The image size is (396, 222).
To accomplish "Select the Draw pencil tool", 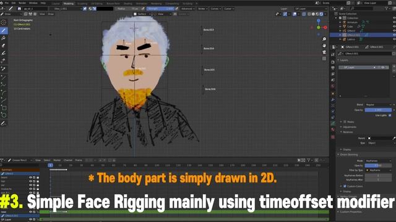I will pos(4,30).
